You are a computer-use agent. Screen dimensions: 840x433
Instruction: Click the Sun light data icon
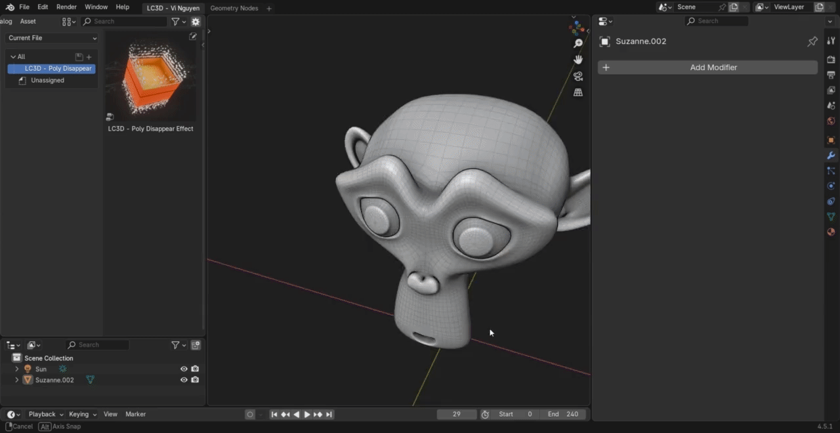(x=63, y=369)
